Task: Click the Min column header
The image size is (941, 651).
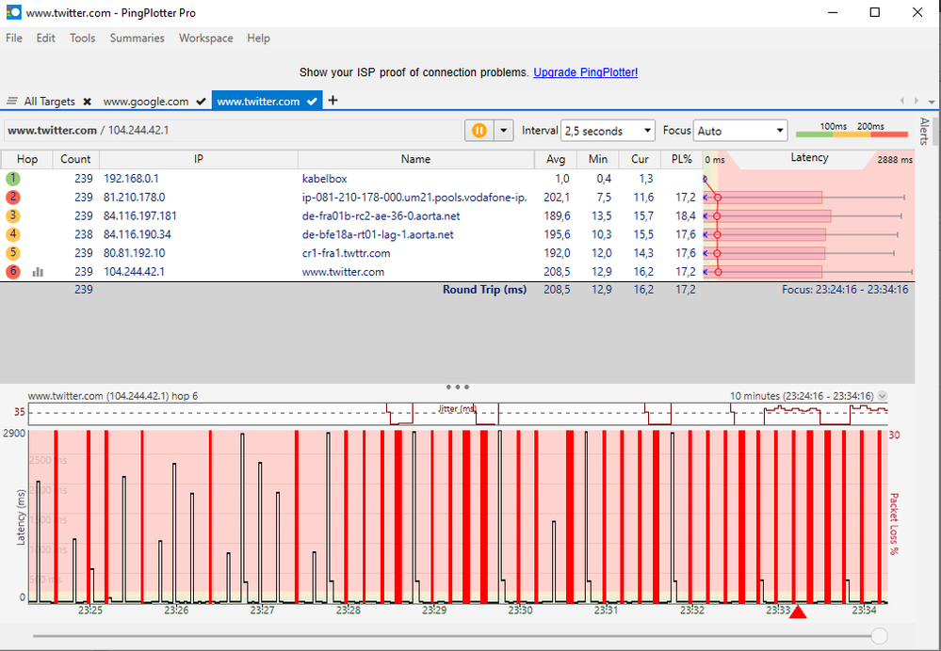Action: point(598,159)
